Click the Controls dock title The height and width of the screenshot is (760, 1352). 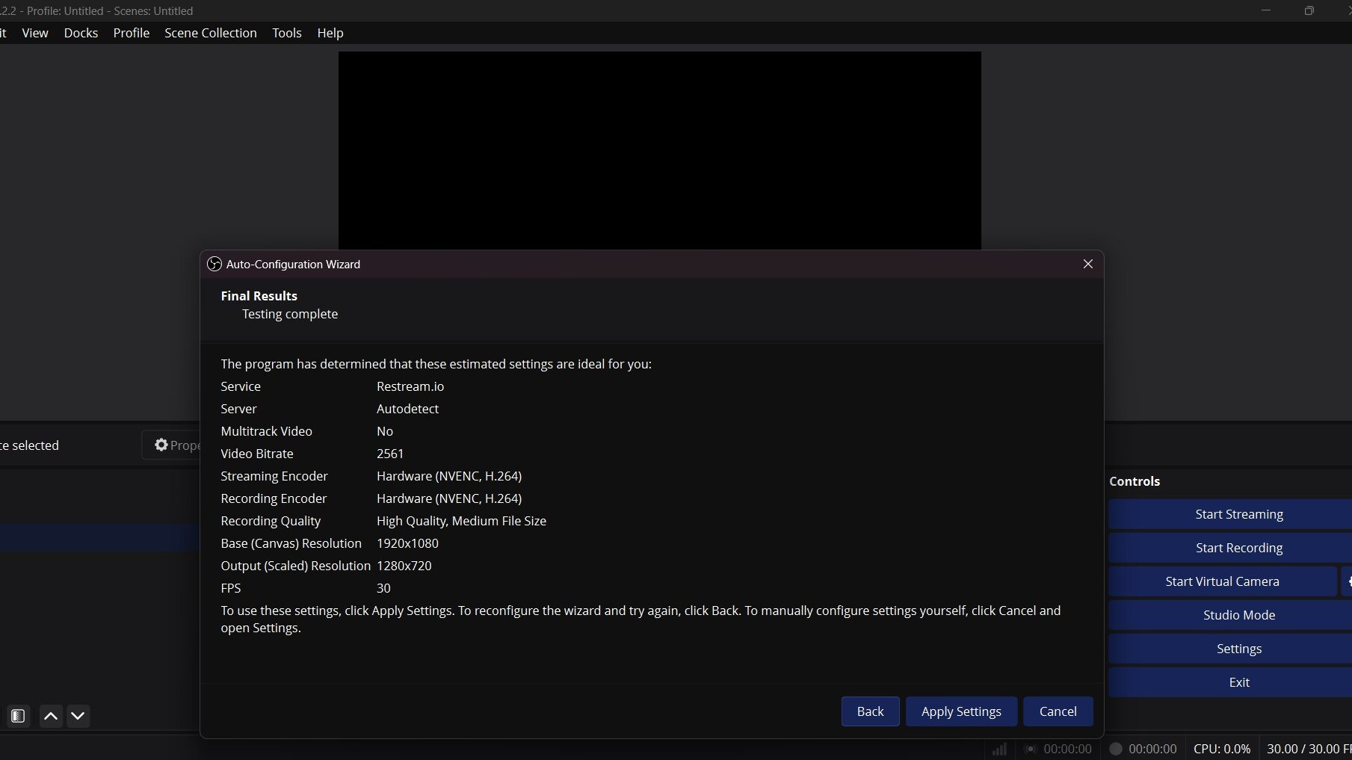[1135, 481]
